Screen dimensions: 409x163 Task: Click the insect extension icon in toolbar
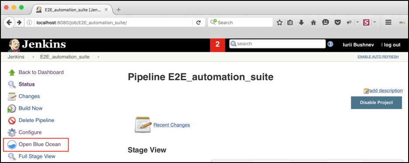350,23
